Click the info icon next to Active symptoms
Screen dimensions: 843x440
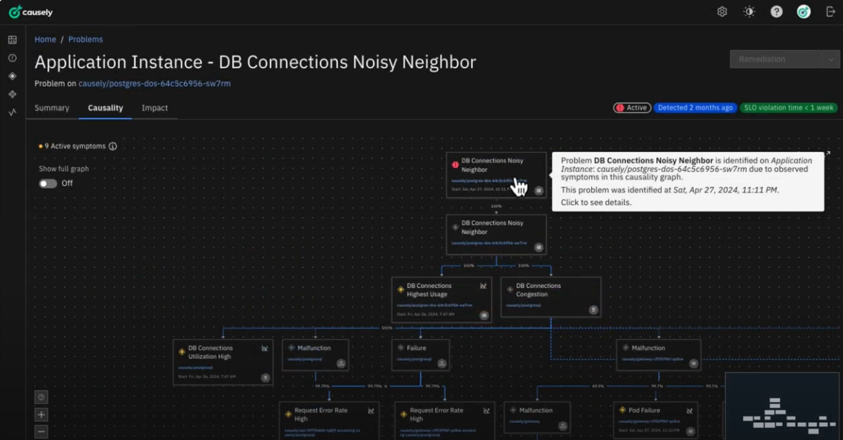(113, 146)
